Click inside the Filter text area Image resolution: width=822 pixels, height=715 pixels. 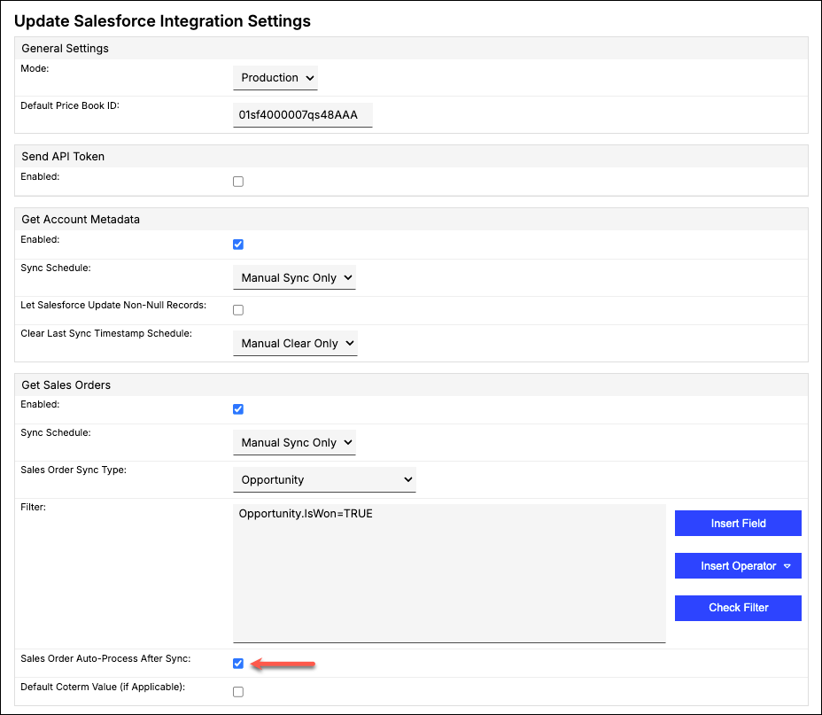pyautogui.click(x=449, y=573)
